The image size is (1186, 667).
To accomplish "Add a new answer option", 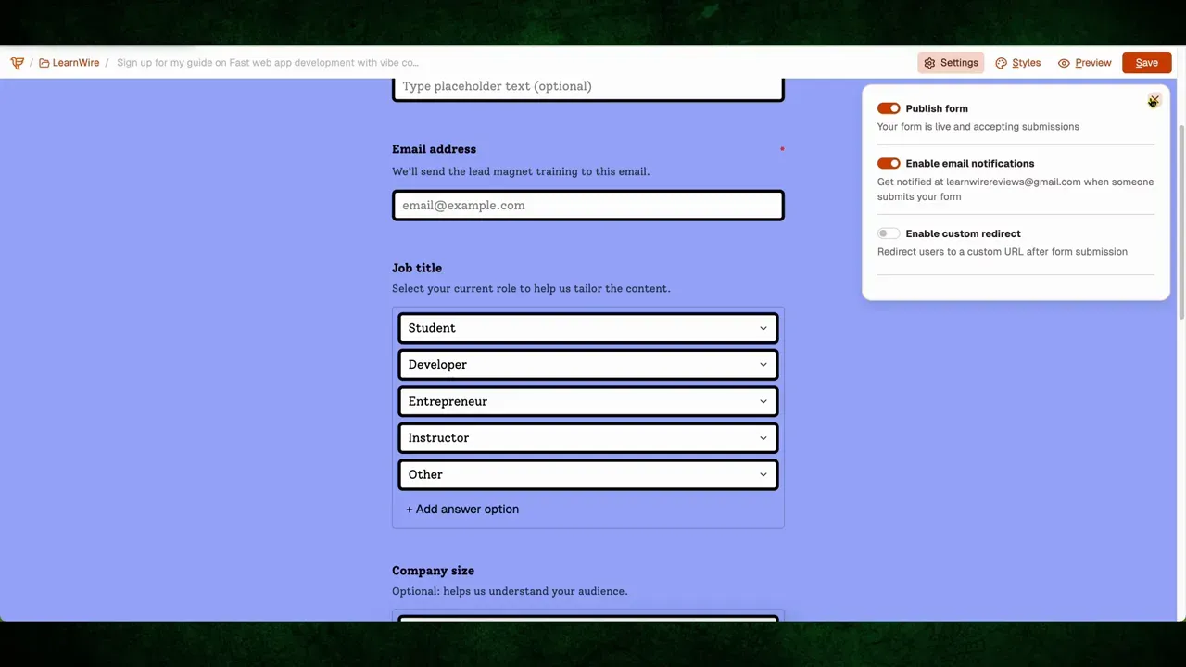I will pos(461,509).
